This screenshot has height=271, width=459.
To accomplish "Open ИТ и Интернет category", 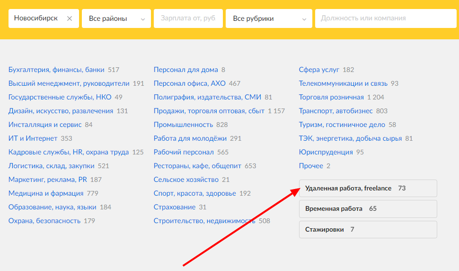I will tap(33, 138).
